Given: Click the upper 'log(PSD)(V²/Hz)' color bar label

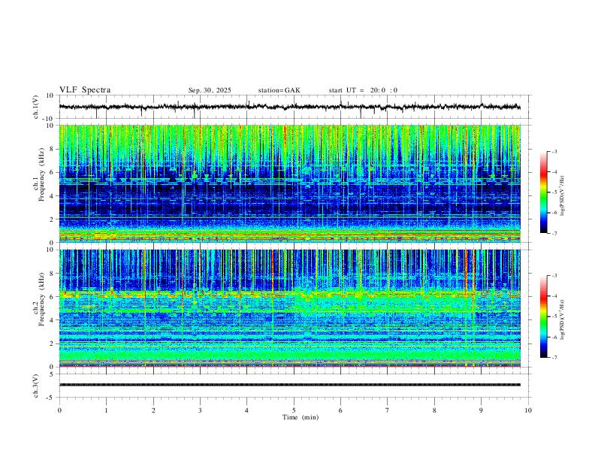Looking at the screenshot, I should point(563,195).
